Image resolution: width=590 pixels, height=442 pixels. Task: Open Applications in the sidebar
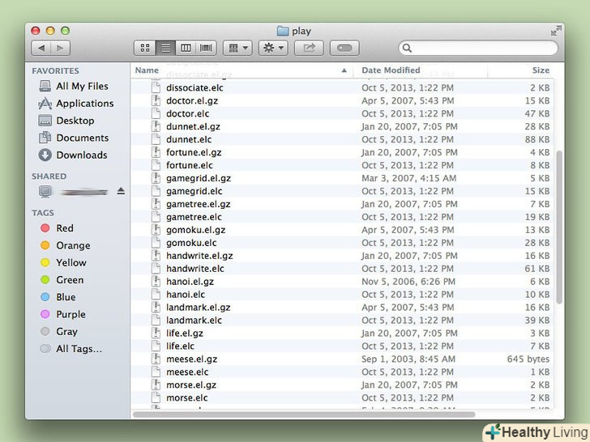[x=84, y=104]
